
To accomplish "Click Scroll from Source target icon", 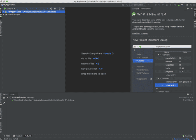I will (51, 9).
